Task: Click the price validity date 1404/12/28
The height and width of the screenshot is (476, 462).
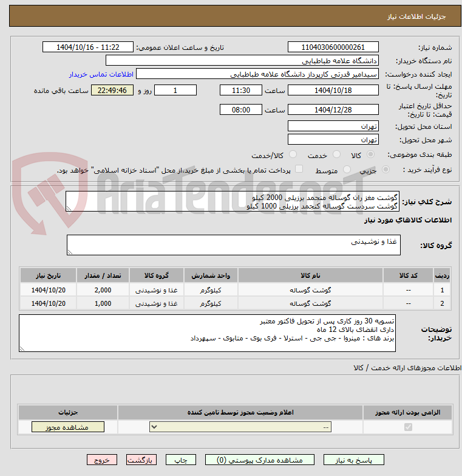Action: [333, 109]
